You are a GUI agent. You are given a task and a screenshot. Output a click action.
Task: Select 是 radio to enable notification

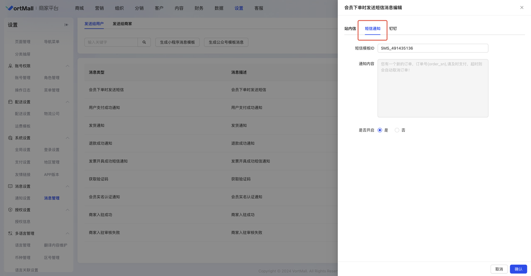click(380, 130)
